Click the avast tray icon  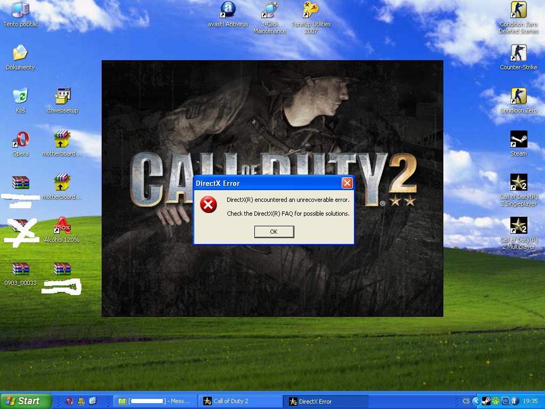click(x=515, y=401)
